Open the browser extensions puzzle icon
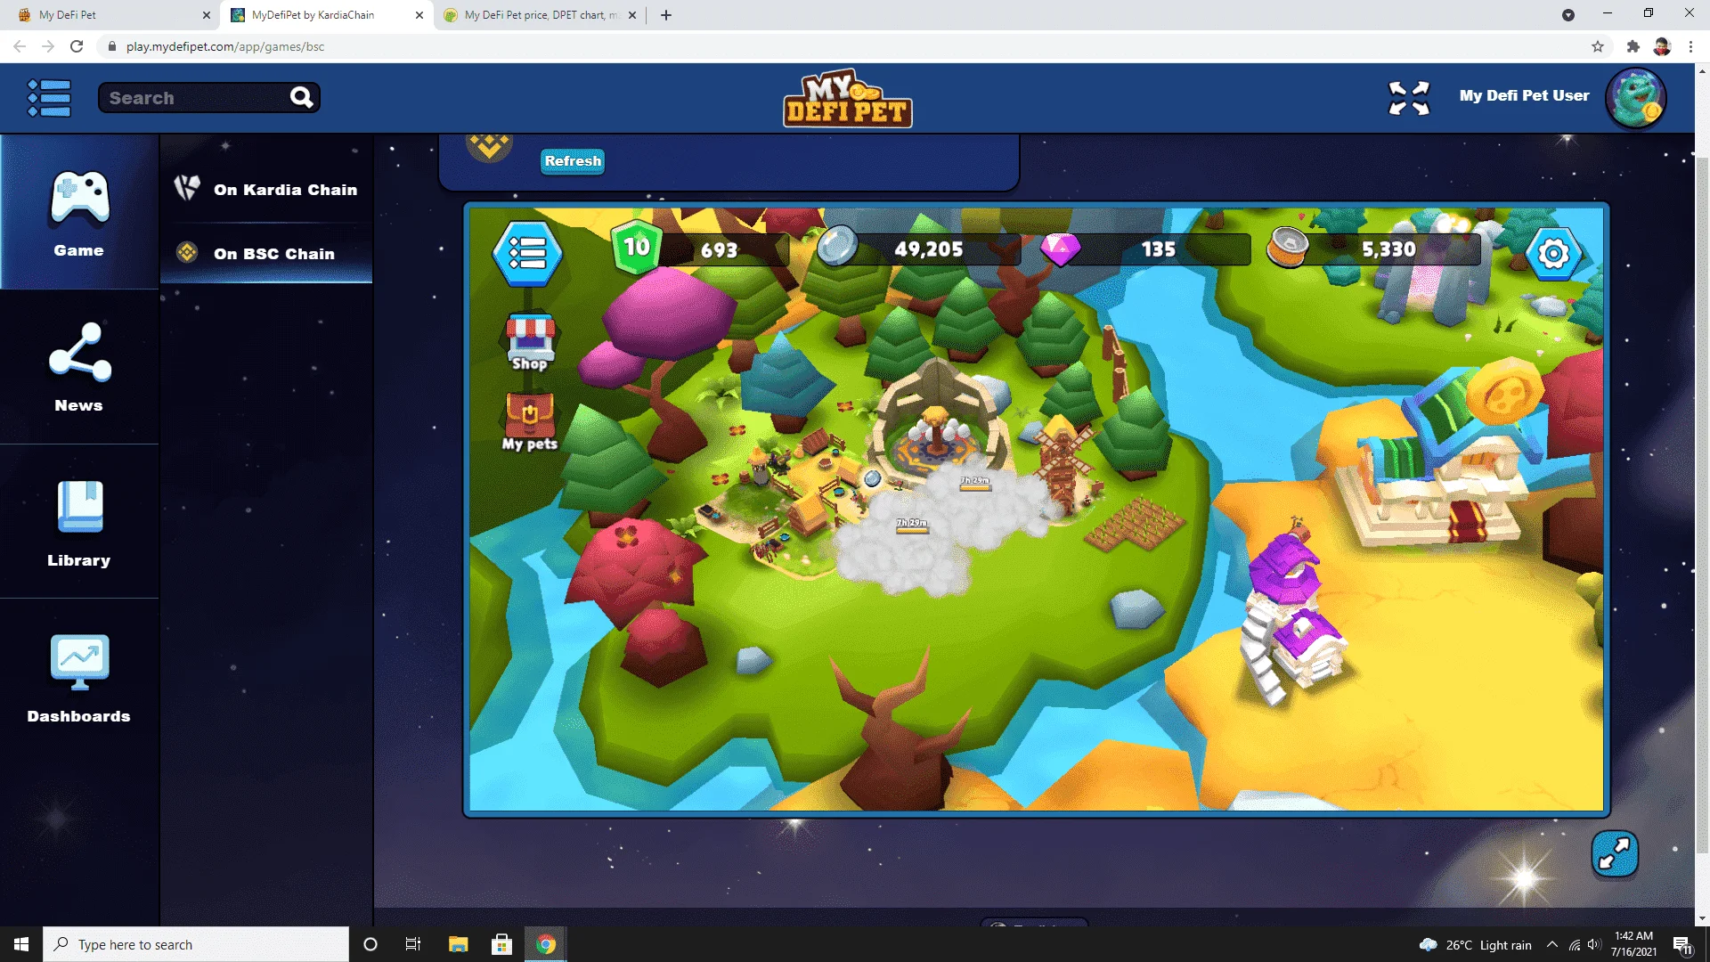1710x962 pixels. tap(1633, 46)
